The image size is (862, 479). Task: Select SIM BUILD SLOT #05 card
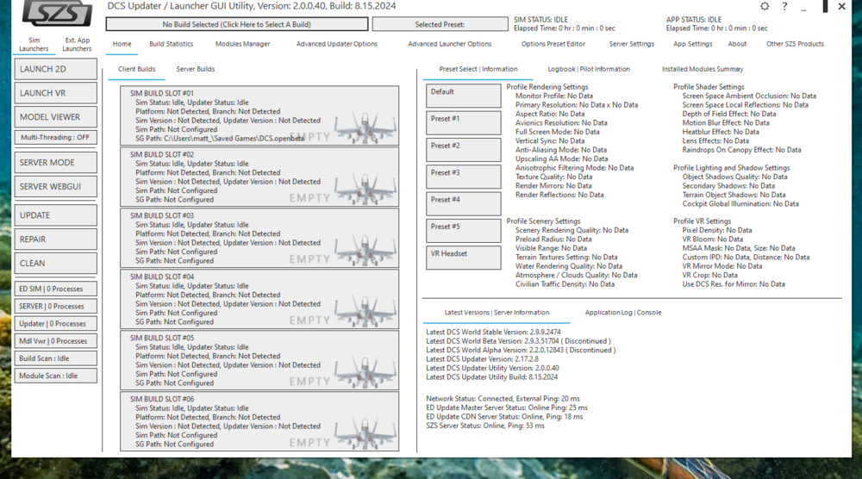click(259, 360)
